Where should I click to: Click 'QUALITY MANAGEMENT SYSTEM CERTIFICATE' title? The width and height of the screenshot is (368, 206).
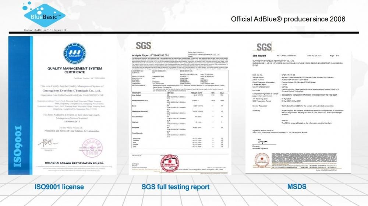(75, 70)
